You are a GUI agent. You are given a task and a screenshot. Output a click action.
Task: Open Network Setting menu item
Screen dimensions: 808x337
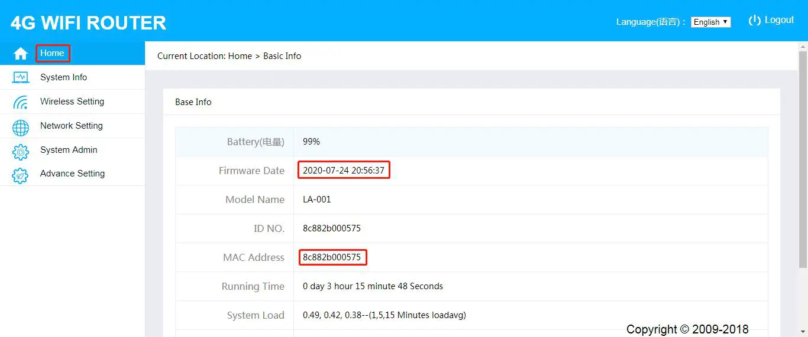coord(72,126)
